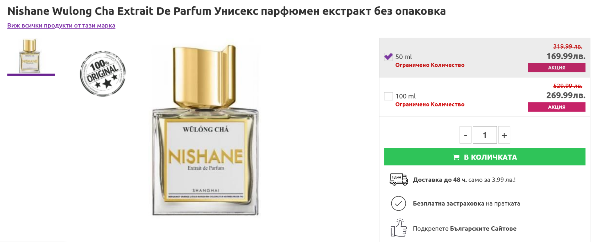The height and width of the screenshot is (242, 595).
Task: Uncheck the 50 ml size checkbox
Action: coord(388,57)
